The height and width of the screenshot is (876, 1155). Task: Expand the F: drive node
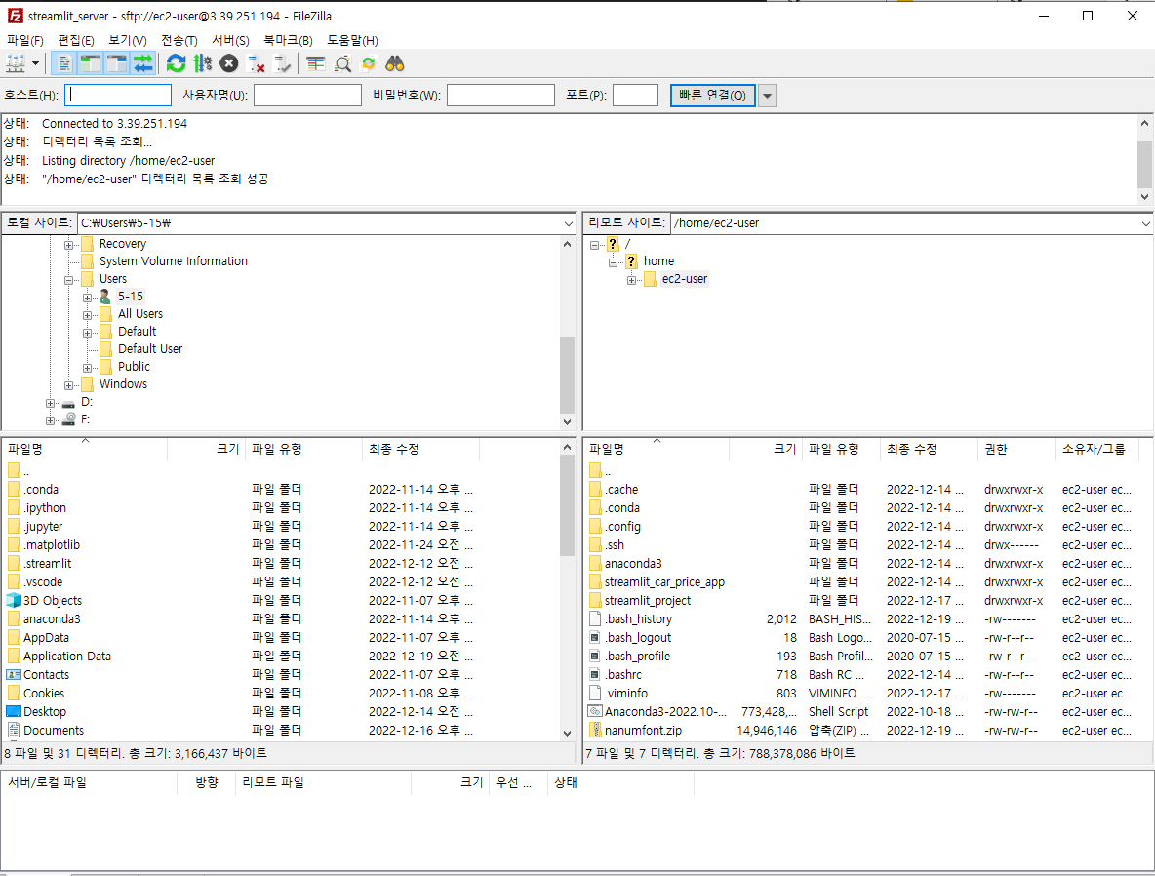[x=50, y=420]
